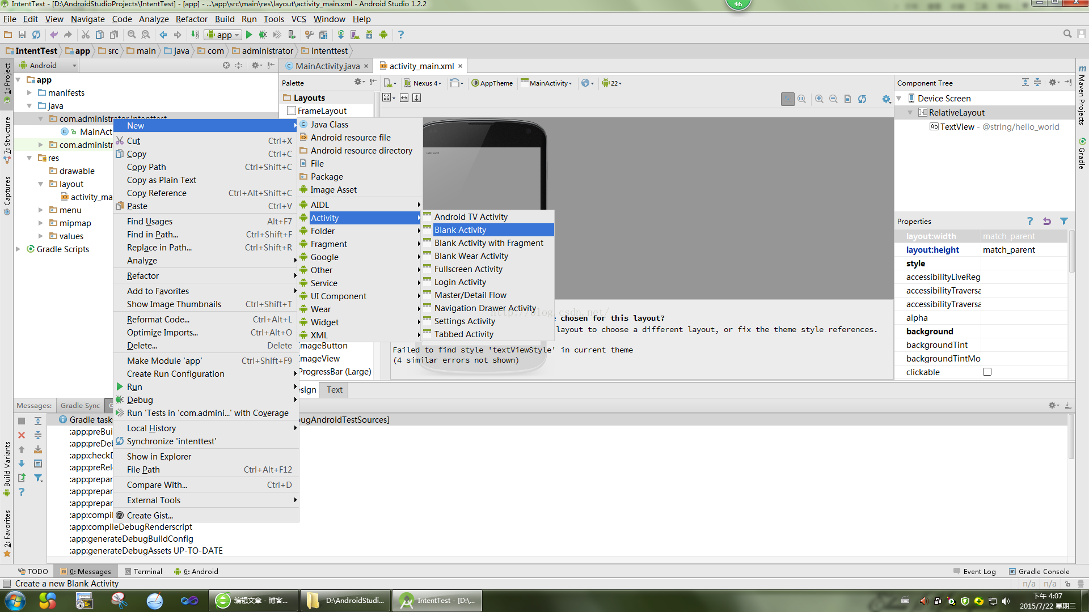Collapse the Device Screen tree node
This screenshot has width=1089, height=612.
click(899, 99)
